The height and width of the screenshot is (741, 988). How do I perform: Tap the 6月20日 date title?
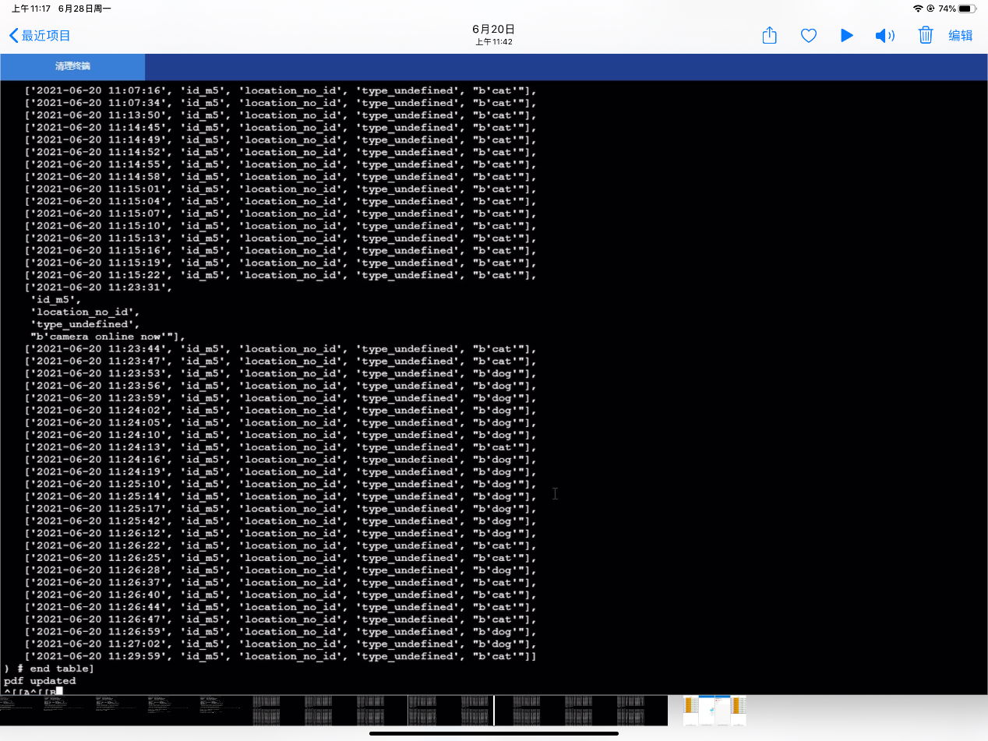(x=493, y=29)
